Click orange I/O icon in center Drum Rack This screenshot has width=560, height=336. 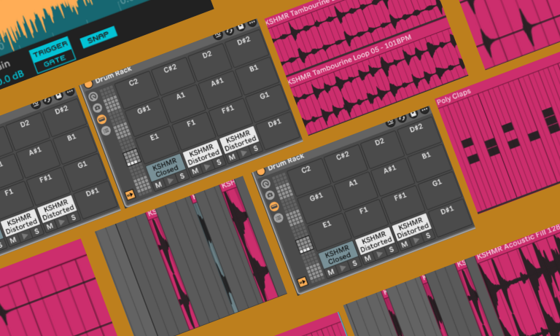coord(130,195)
